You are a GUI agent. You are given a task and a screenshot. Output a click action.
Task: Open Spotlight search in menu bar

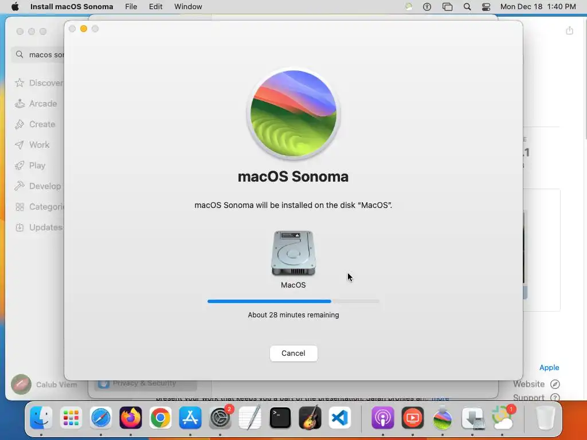tap(467, 6)
